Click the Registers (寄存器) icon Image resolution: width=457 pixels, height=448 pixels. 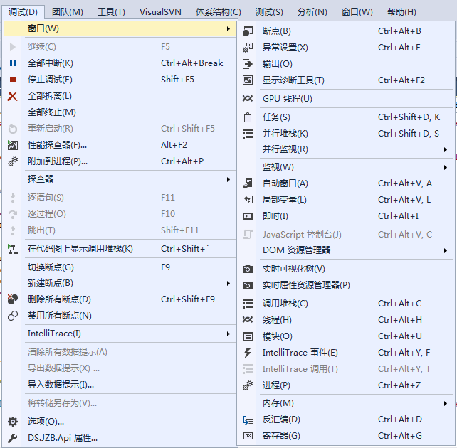(x=248, y=436)
